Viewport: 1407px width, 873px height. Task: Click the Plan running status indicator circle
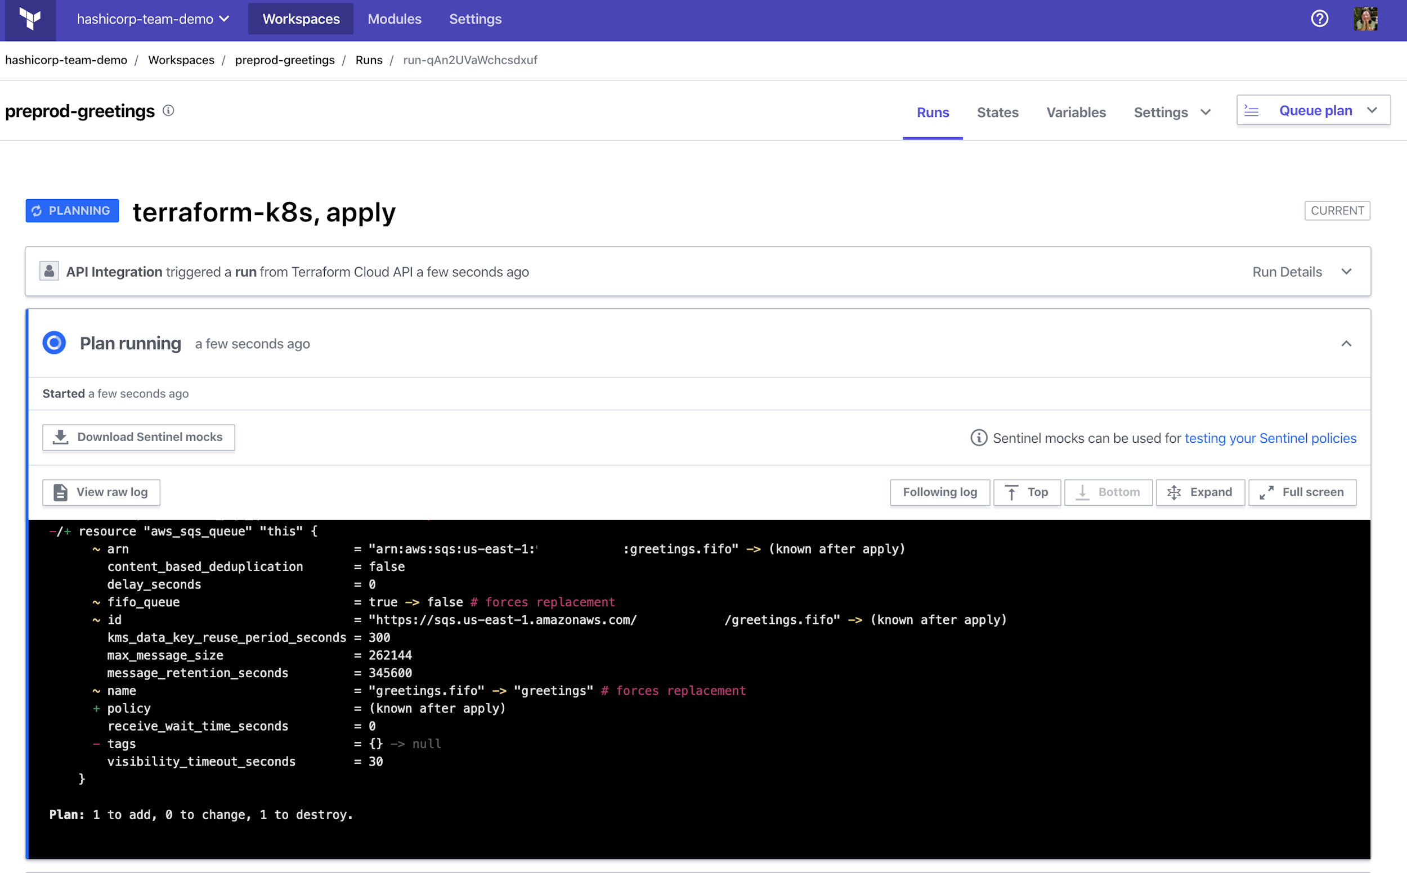tap(53, 343)
